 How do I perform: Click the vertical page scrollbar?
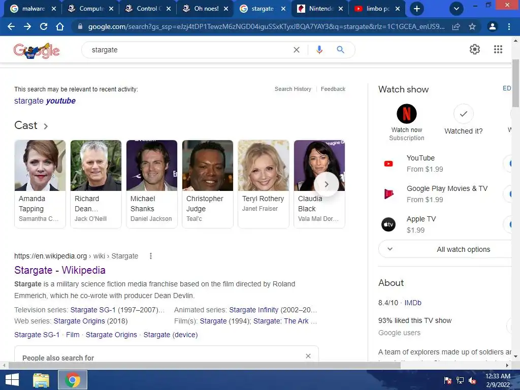516,83
